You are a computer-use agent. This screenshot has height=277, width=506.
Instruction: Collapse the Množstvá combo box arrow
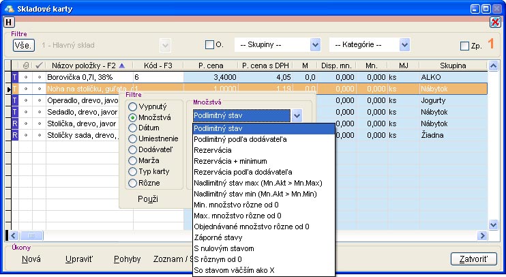click(x=297, y=116)
